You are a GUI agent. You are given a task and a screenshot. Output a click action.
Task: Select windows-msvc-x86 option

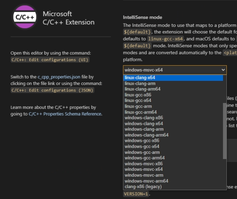[173, 164]
